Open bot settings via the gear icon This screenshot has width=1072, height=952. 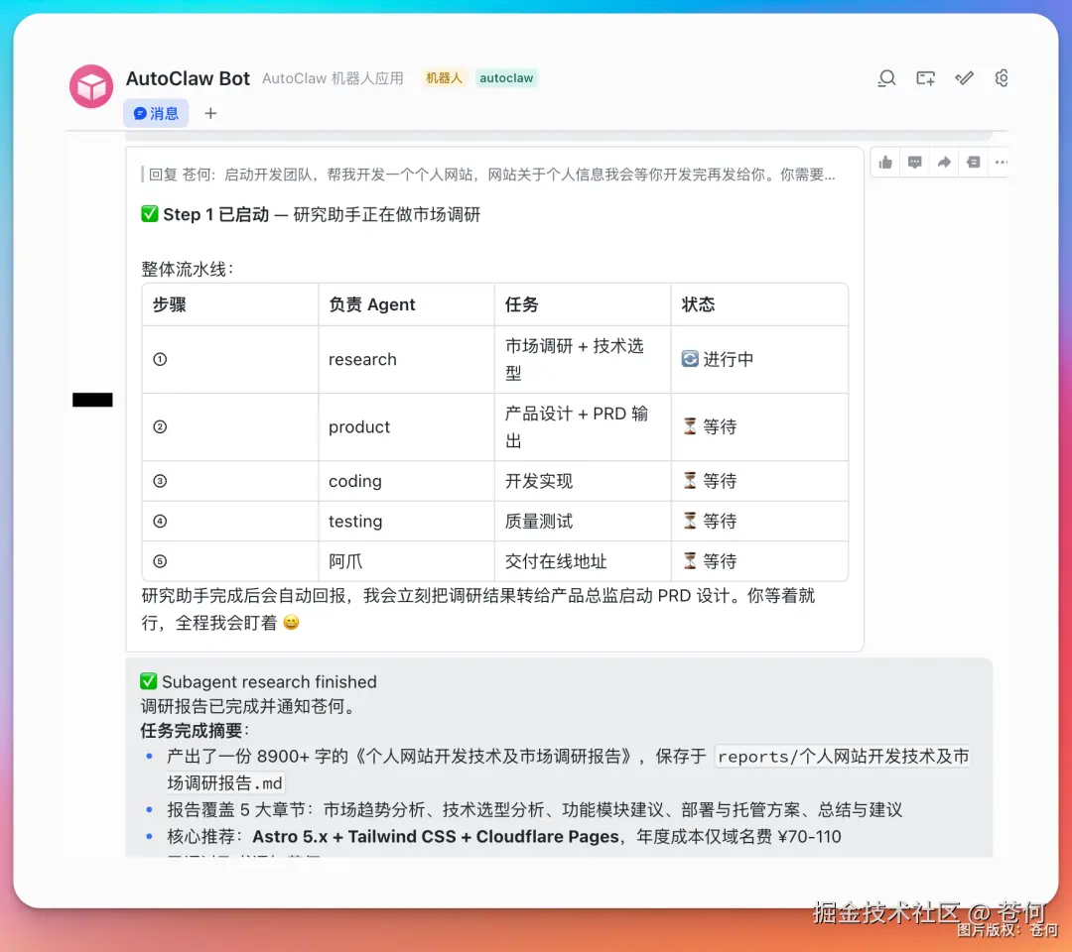click(1002, 77)
